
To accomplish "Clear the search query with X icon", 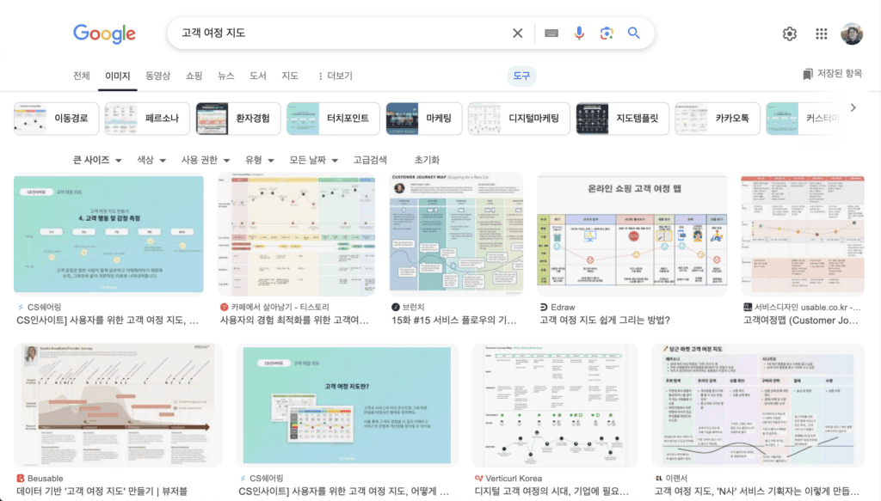I will click(x=517, y=34).
